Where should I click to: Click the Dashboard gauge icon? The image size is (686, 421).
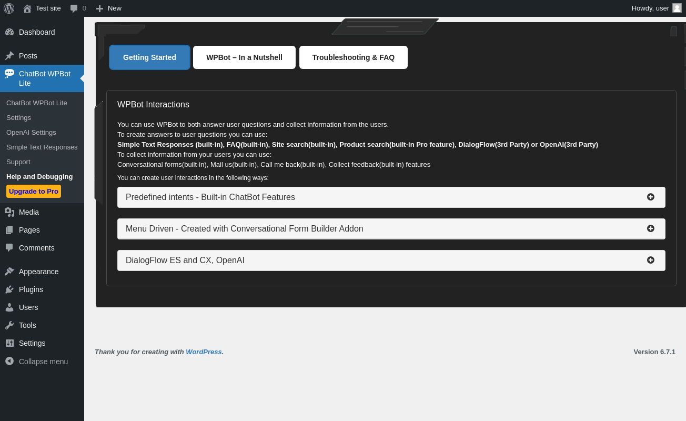pos(9,32)
